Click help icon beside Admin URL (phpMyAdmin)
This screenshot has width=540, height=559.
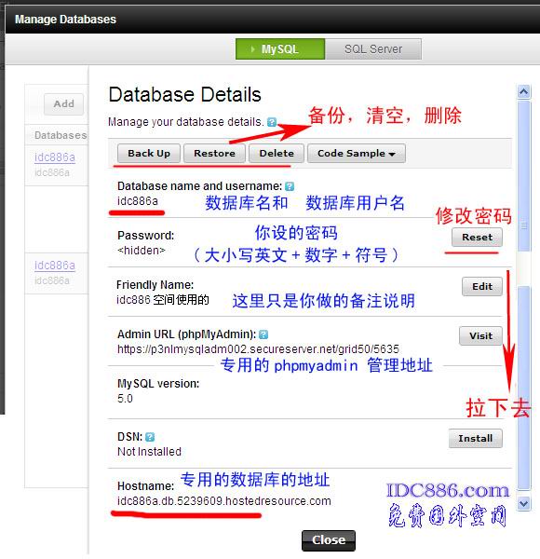click(x=263, y=334)
